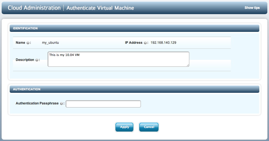Screen dimensions: 269x141
Task: Click the Authenticate Virtual Machine heading
Action: tap(100, 8)
